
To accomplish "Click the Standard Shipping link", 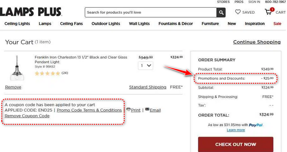I will pos(147,87).
